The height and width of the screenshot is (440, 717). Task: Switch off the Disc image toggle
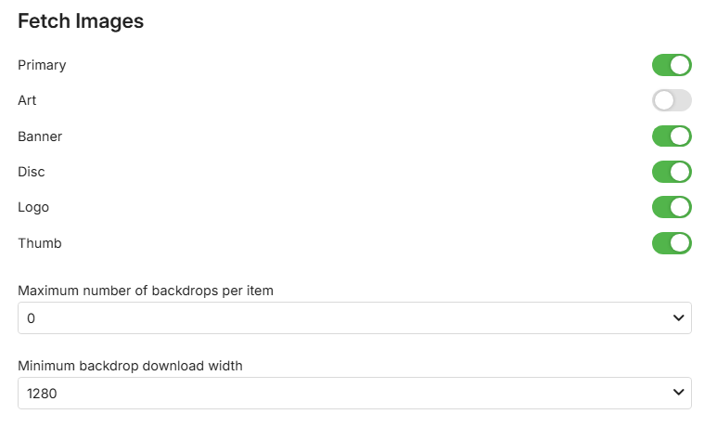click(x=672, y=172)
